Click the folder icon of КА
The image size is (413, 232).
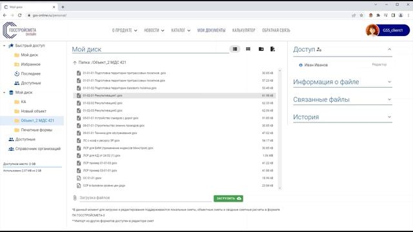coord(17,102)
